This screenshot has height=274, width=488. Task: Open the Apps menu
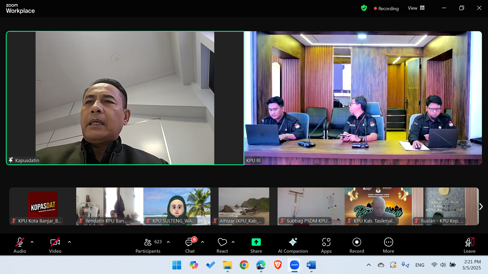[326, 245]
